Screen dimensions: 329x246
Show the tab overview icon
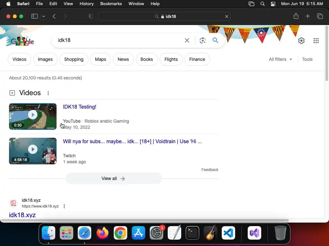click(x=320, y=16)
